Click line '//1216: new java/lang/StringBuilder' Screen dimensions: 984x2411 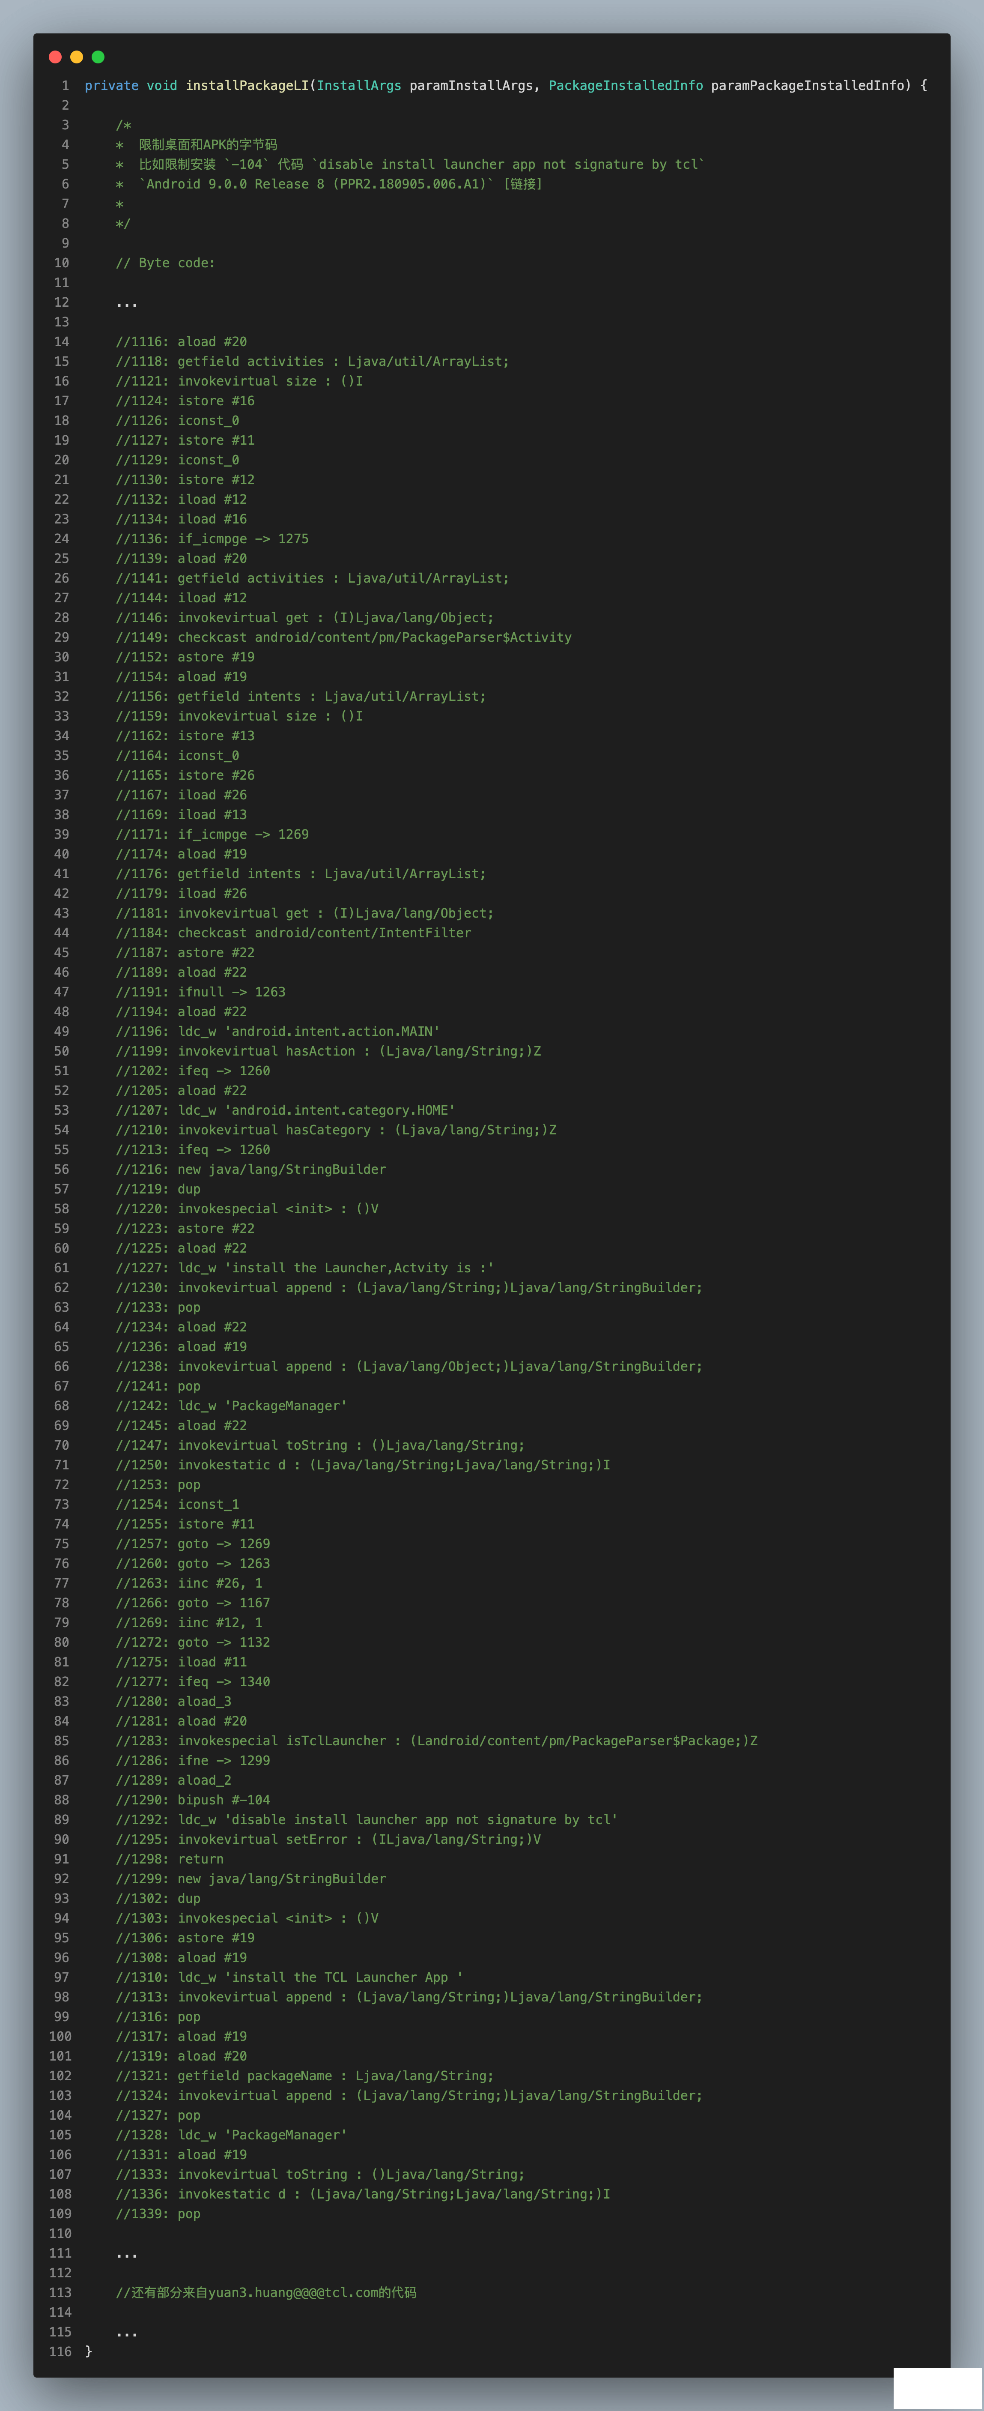click(x=250, y=1168)
